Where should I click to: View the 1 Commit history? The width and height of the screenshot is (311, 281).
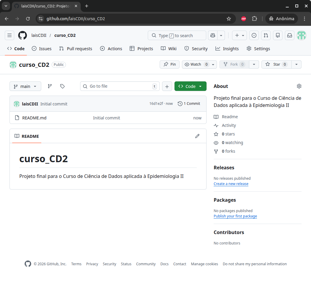(x=189, y=104)
